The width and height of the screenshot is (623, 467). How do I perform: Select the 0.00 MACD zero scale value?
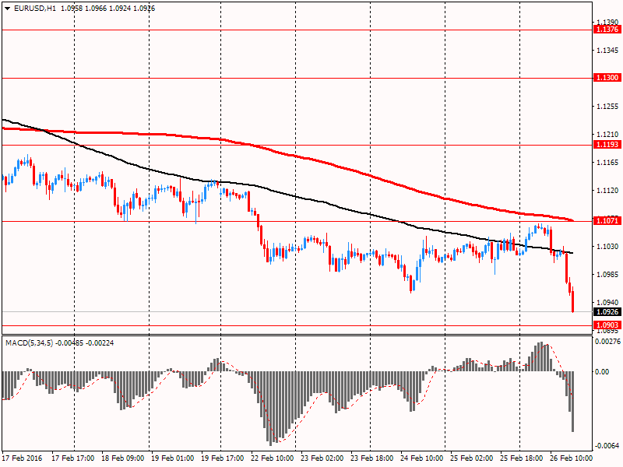[602, 372]
